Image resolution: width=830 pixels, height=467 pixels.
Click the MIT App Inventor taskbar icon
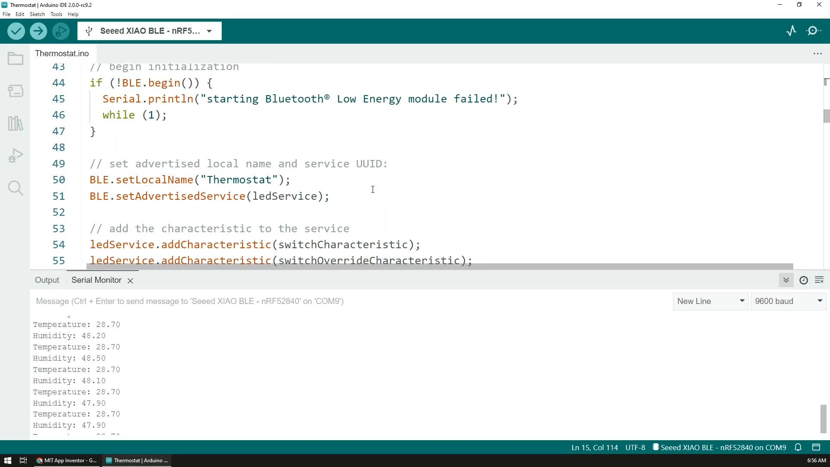(x=68, y=460)
